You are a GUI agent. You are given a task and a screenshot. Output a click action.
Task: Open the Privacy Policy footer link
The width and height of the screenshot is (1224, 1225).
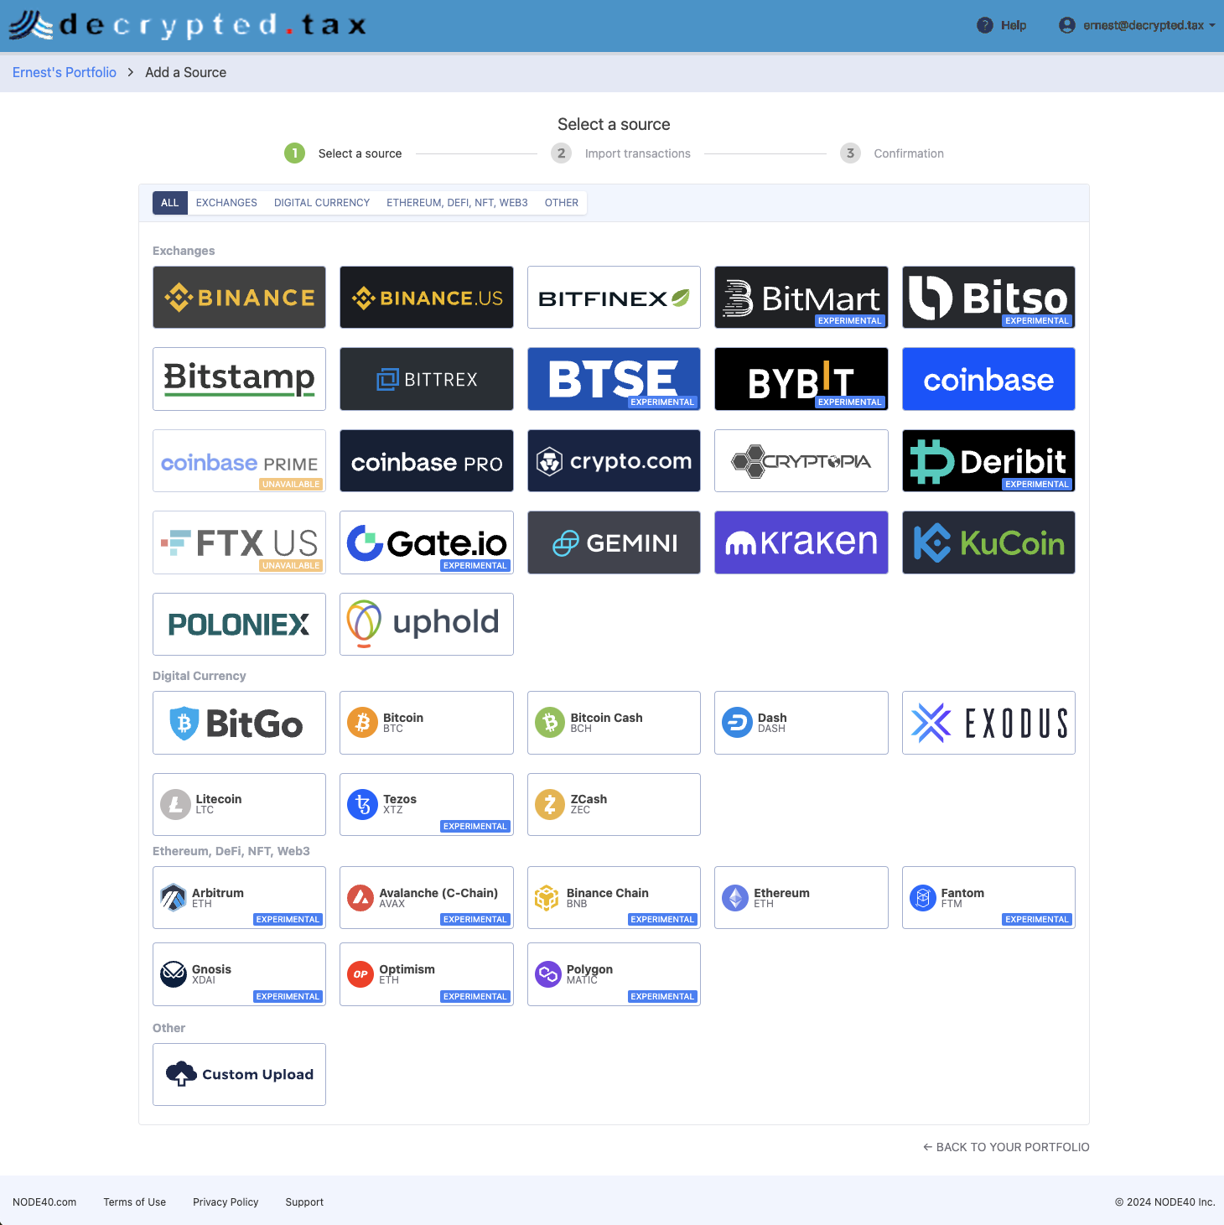tap(226, 1202)
